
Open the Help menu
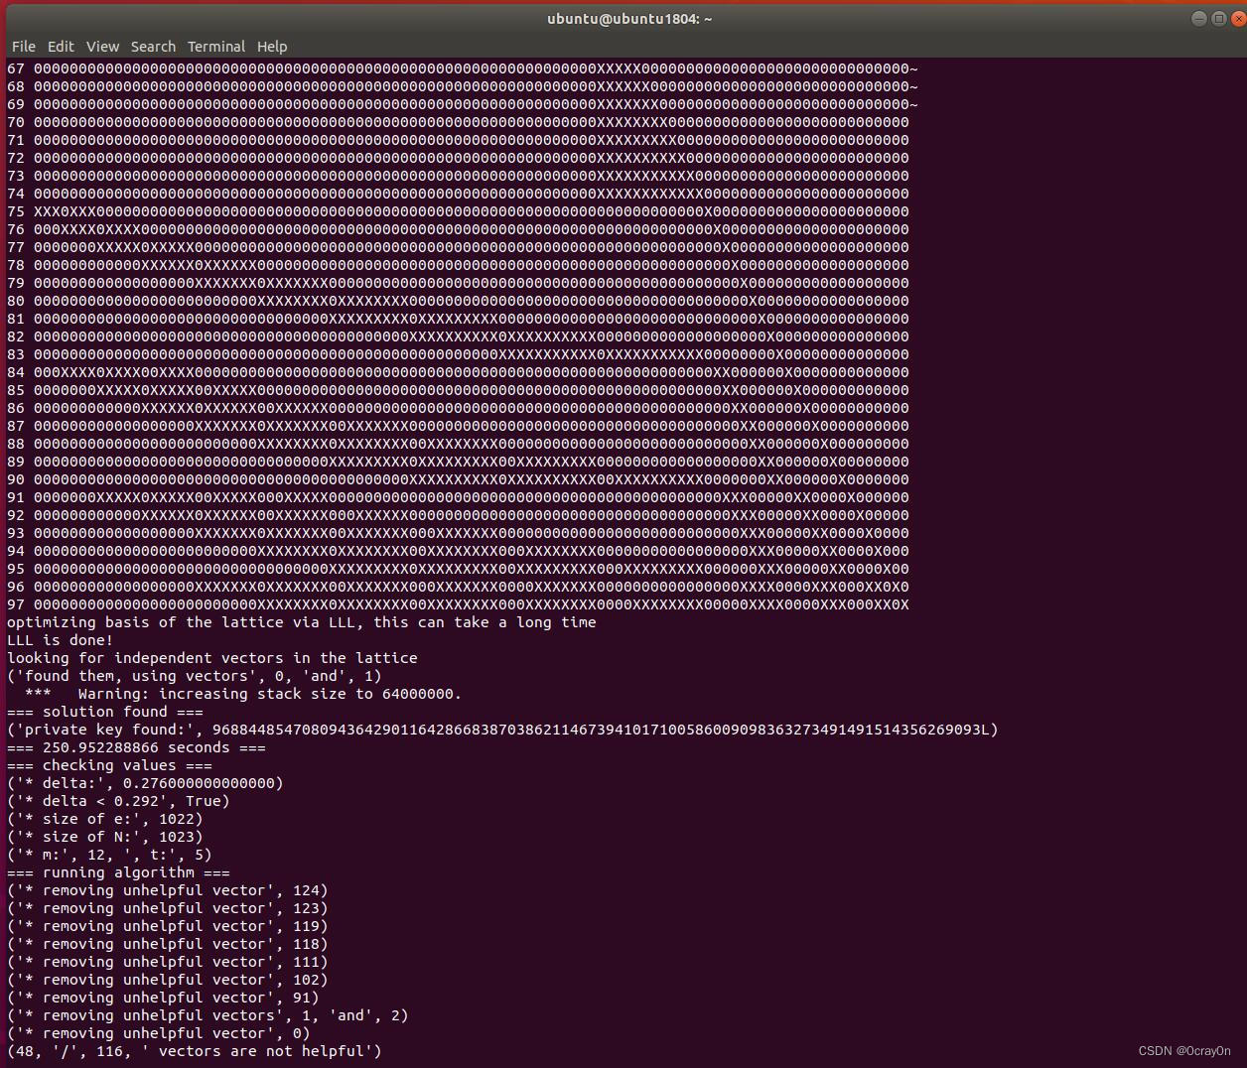pos(271,47)
